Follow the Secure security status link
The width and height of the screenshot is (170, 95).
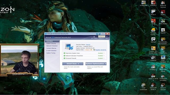[x=88, y=45]
